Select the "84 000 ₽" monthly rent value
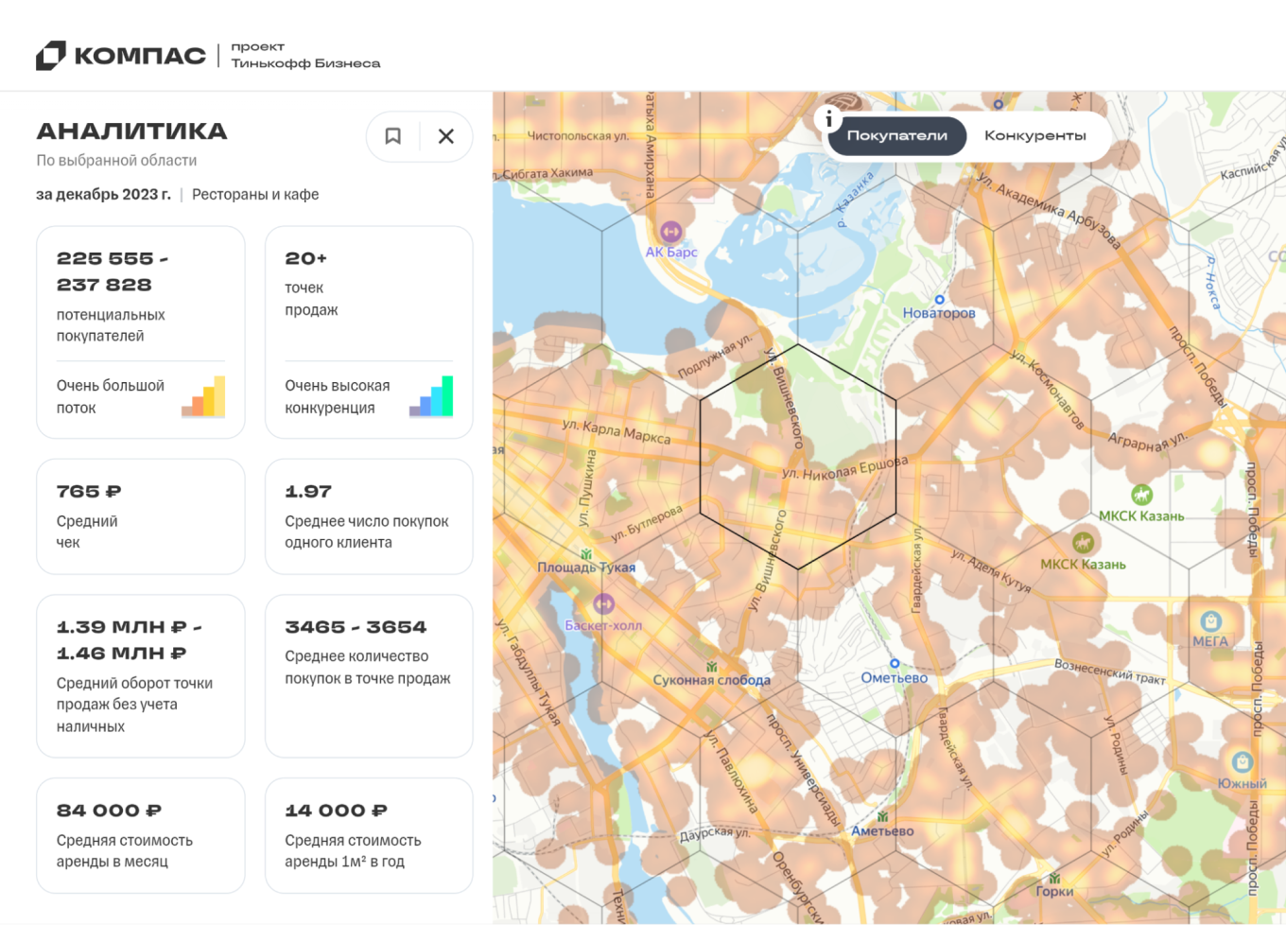The width and height of the screenshot is (1286, 925). click(x=109, y=811)
